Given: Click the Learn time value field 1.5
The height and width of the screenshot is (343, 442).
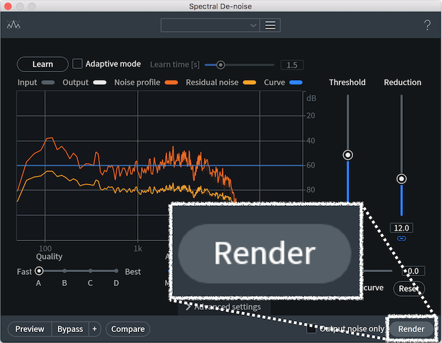Looking at the screenshot, I should [292, 65].
